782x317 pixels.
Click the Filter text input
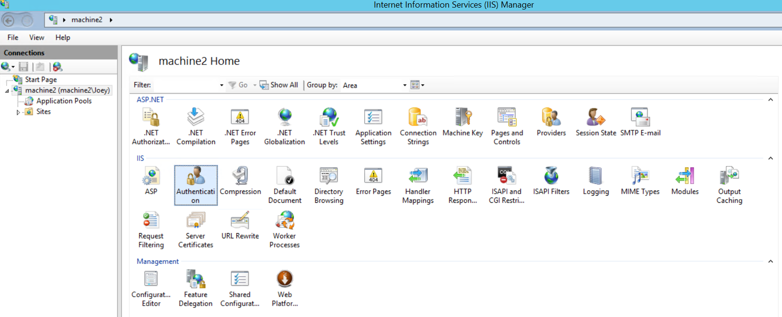point(185,85)
